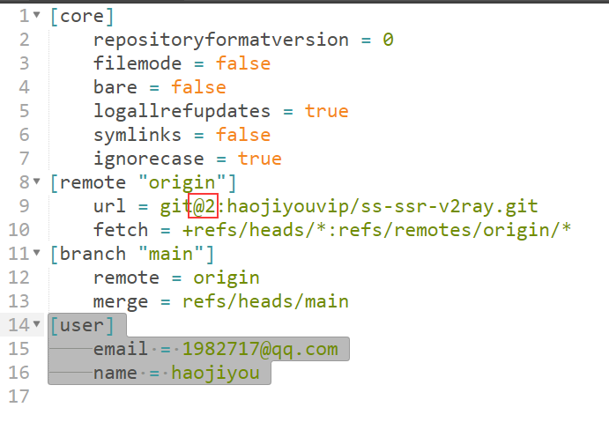
Task: Click the email key on line 15
Action: pos(121,349)
